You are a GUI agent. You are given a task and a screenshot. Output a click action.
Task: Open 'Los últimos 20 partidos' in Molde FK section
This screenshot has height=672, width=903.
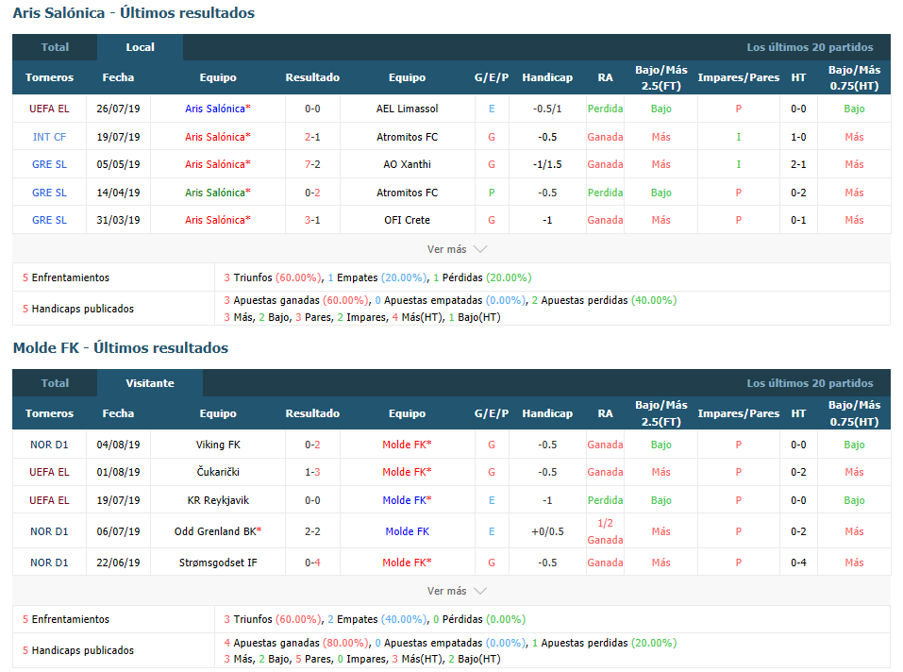[810, 383]
